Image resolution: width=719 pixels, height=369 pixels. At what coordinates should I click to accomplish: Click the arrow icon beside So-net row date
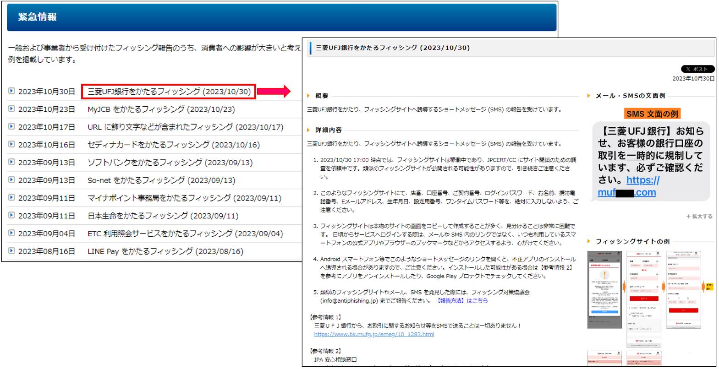click(x=11, y=180)
